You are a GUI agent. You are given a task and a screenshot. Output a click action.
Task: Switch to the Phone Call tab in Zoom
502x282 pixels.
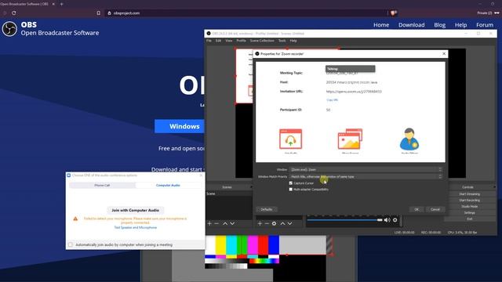tap(102, 185)
